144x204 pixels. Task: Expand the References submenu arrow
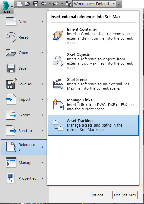42,147
